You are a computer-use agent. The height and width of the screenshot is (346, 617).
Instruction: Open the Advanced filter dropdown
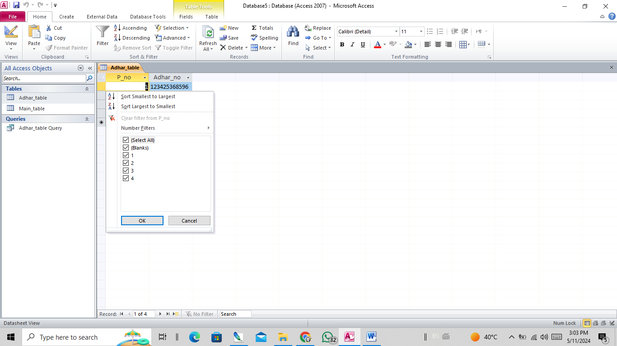(173, 38)
